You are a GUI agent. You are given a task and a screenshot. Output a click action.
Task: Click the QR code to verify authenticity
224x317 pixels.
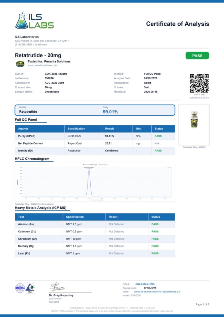coord(199,83)
